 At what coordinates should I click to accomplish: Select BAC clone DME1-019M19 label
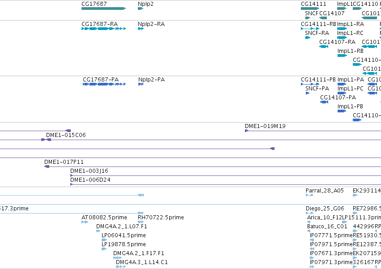coord(265,126)
